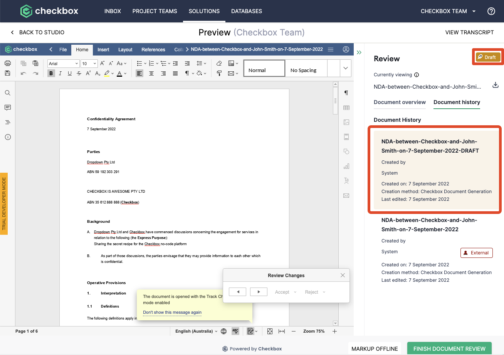Open table settings in right sidebar
Image resolution: width=504 pixels, height=355 pixels.
[x=346, y=108]
